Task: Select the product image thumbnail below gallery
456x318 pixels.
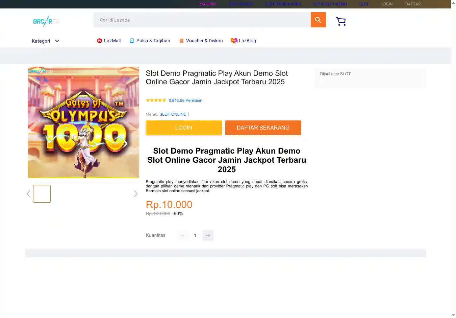Action: tap(42, 194)
